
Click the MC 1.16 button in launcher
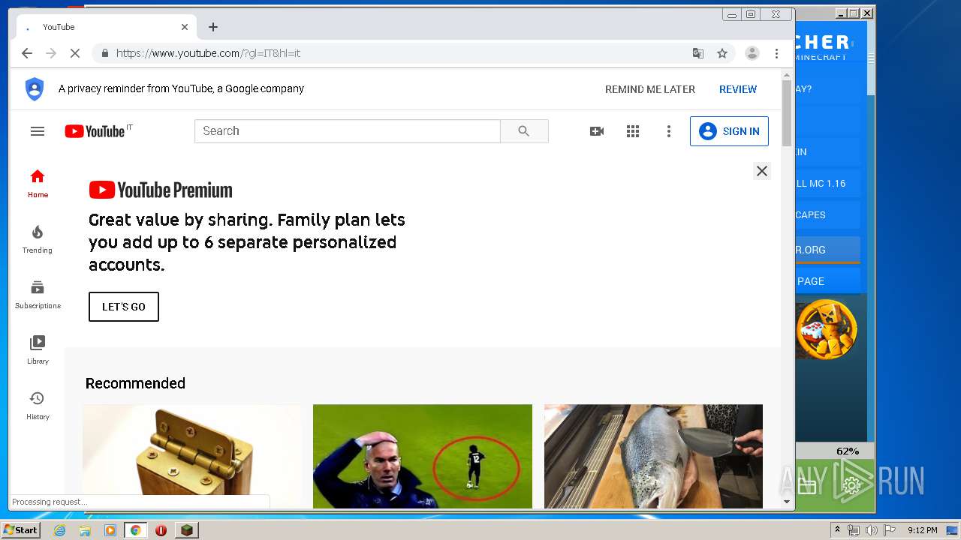point(827,184)
